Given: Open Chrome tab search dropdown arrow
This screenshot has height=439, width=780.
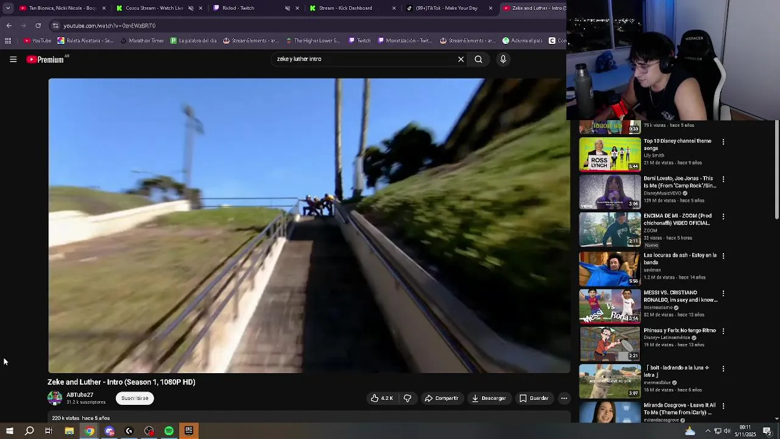Looking at the screenshot, I should point(8,8).
